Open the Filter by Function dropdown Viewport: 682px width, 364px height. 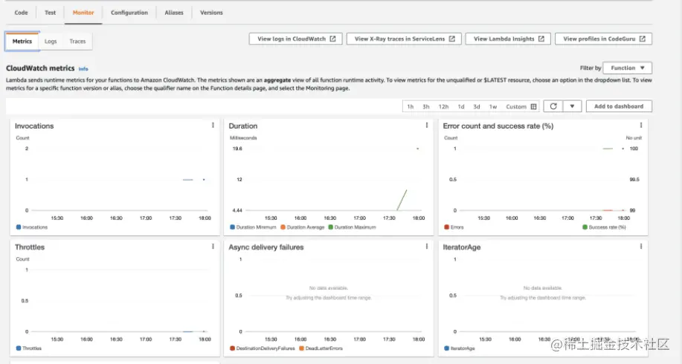coord(627,68)
